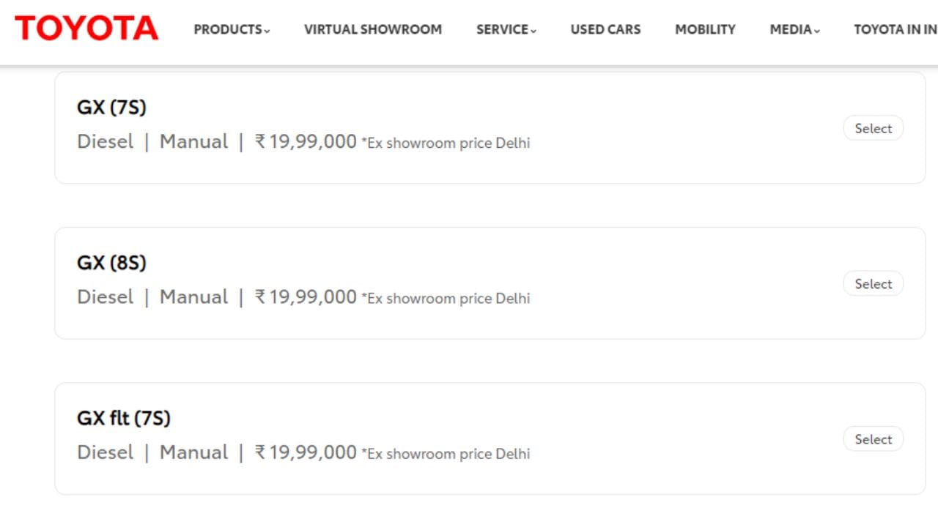
Task: Click the GX flt (7S) price ₹19,99,000
Action: tap(306, 452)
